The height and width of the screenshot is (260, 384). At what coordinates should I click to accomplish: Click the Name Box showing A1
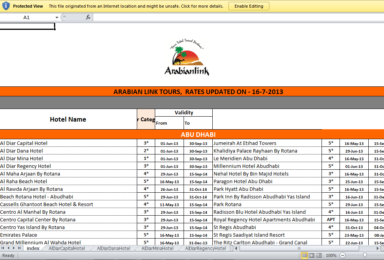point(26,17)
